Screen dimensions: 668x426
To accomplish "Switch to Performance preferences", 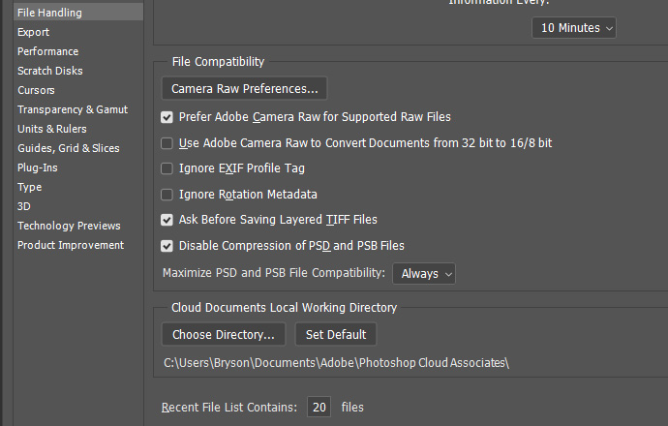I will [47, 51].
